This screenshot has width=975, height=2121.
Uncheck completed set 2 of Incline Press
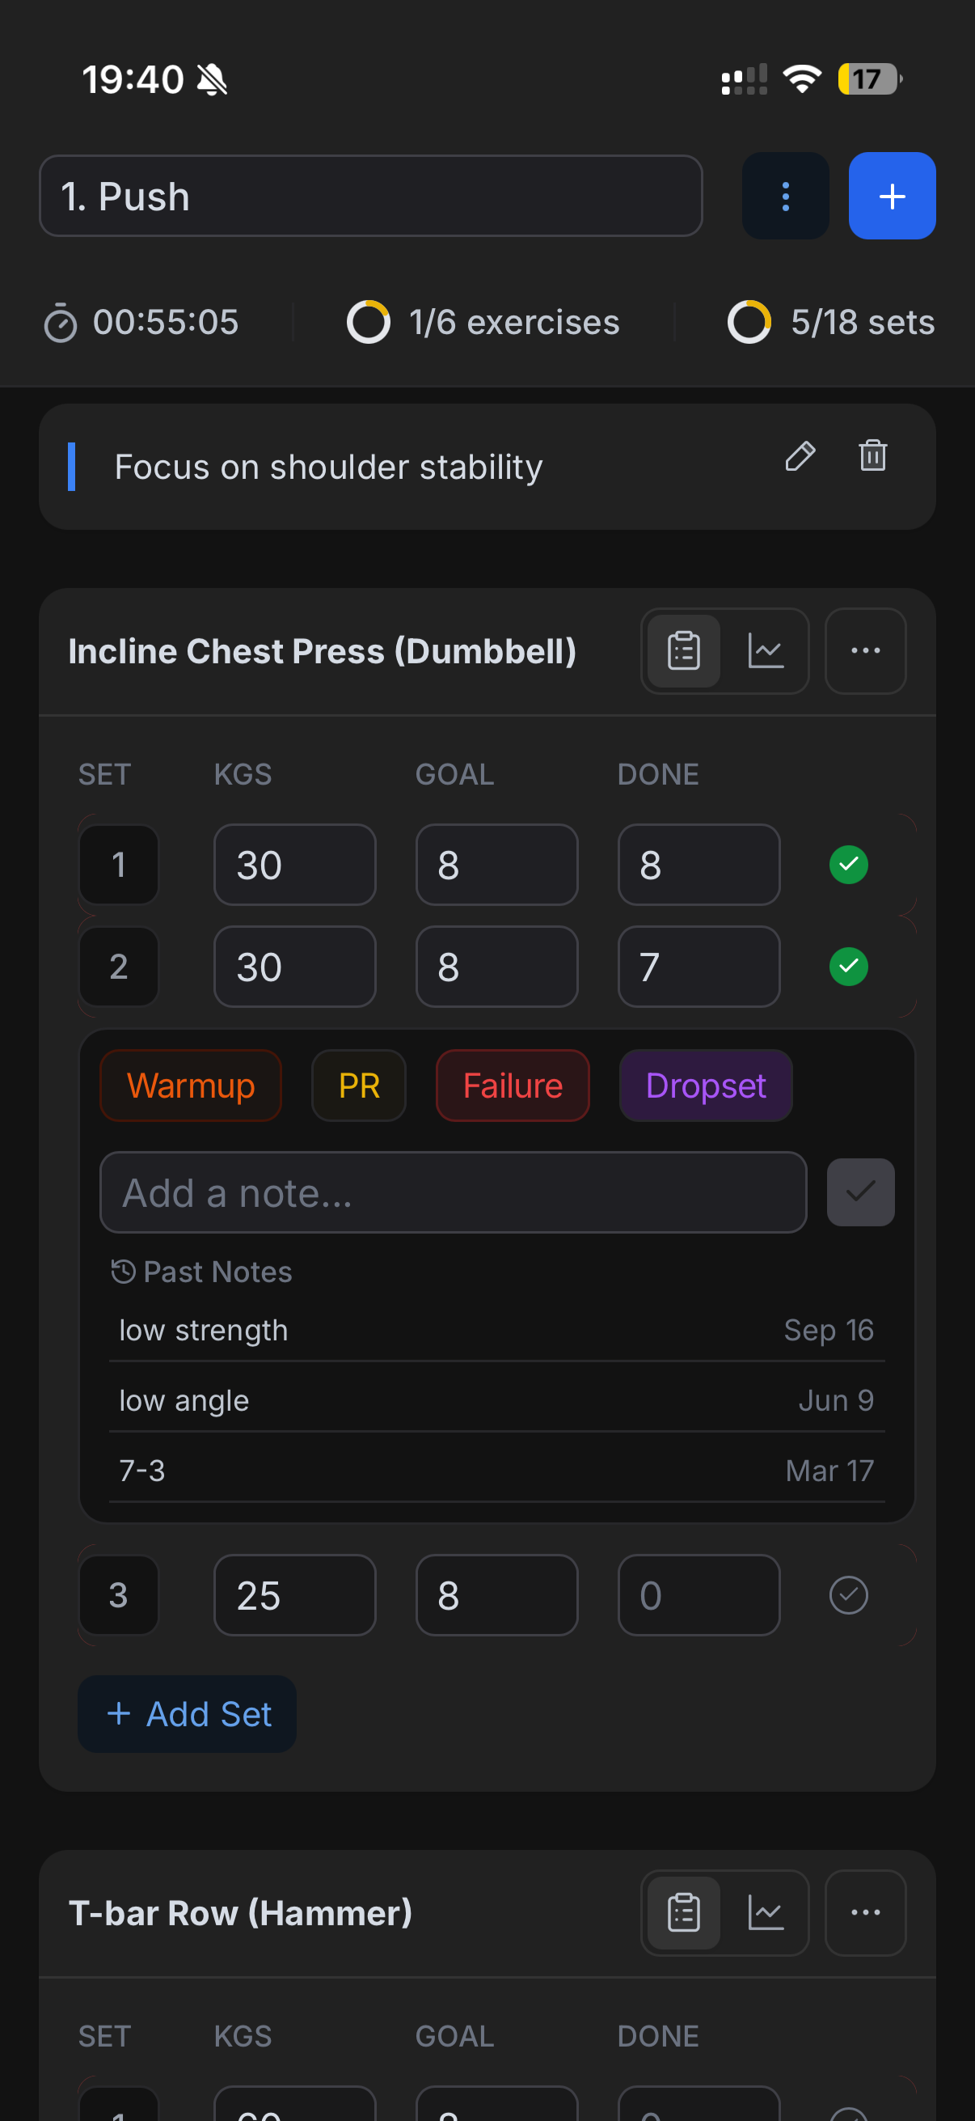(x=848, y=966)
